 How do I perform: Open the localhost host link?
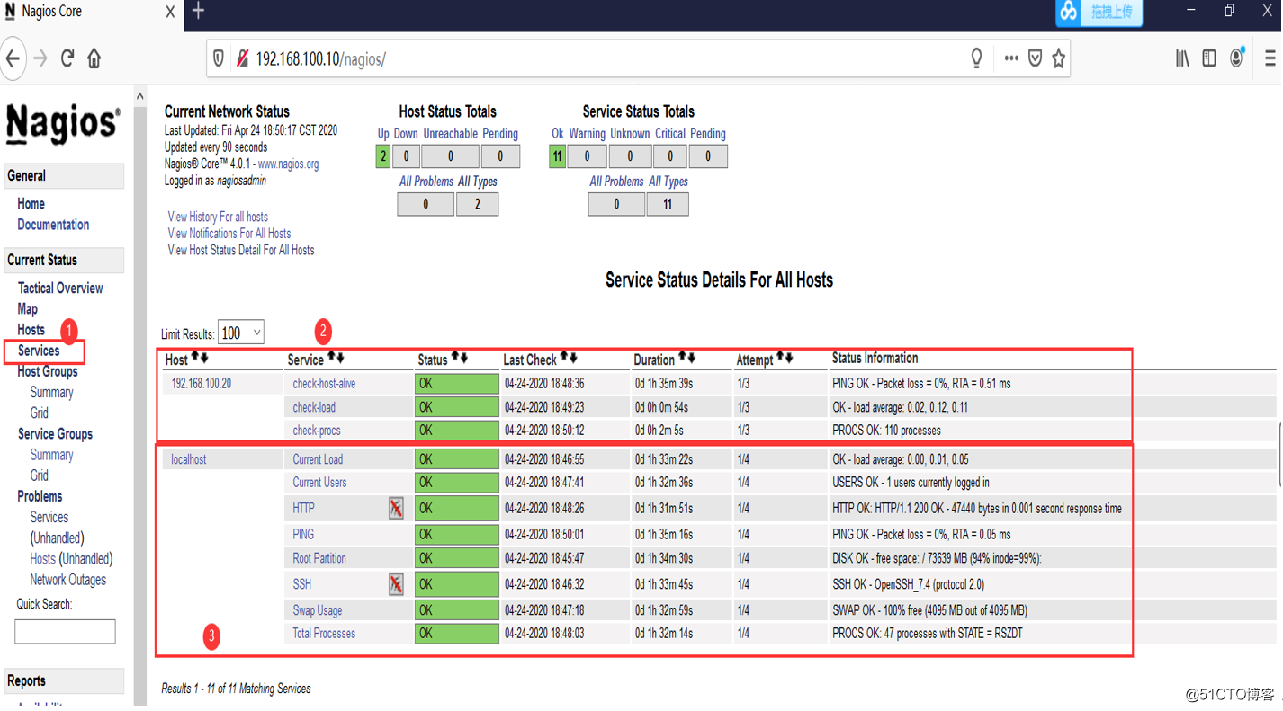[x=189, y=459]
